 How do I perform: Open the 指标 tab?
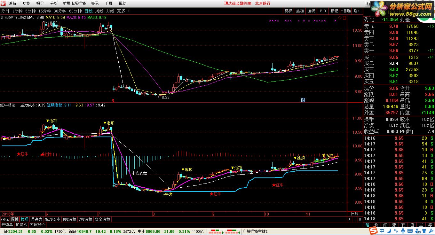[x=5, y=219]
